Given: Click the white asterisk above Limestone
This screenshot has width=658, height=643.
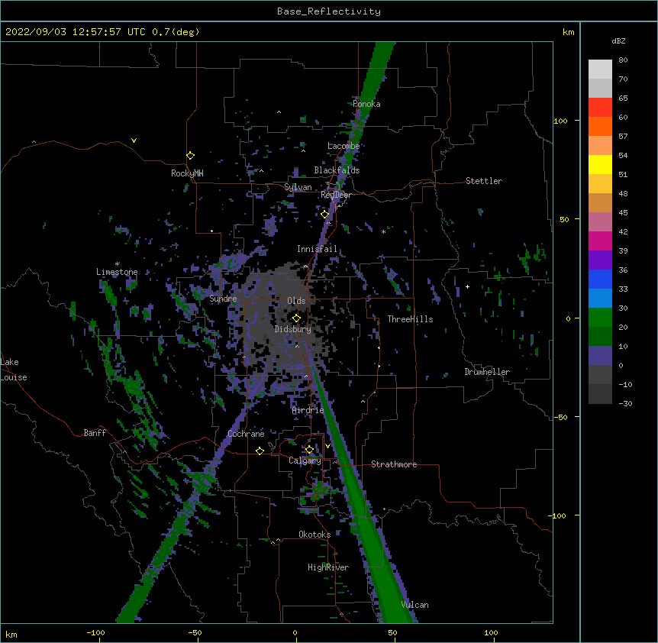Looking at the screenshot, I should pyautogui.click(x=117, y=264).
